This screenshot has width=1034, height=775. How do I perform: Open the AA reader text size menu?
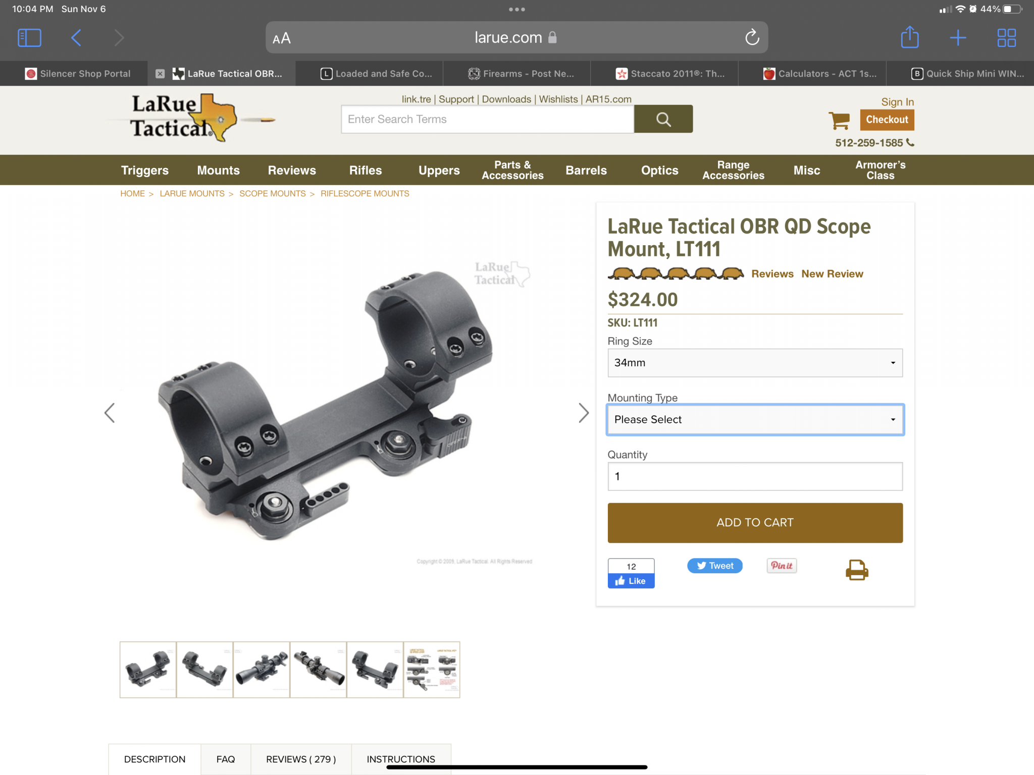[282, 38]
